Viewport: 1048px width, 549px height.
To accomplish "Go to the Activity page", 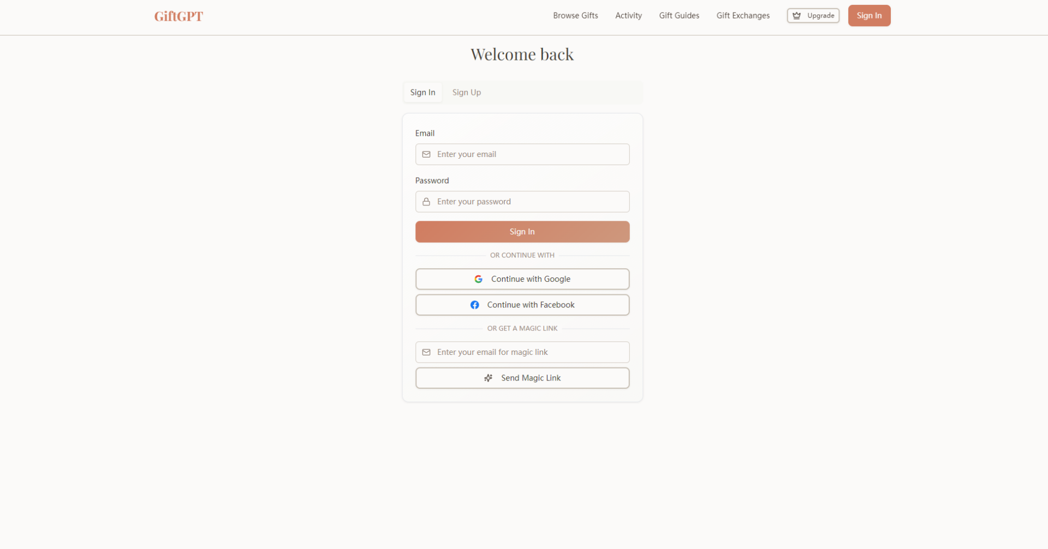I will (x=628, y=16).
